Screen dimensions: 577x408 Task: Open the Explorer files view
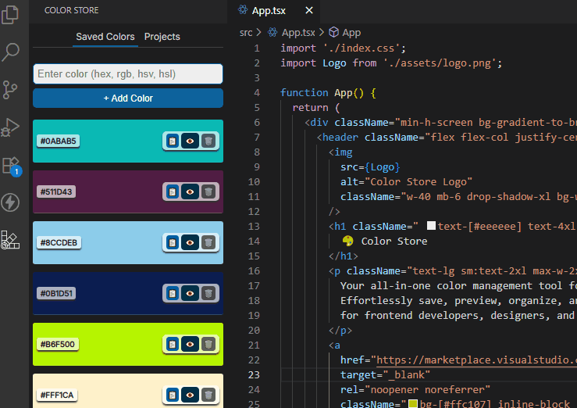tap(10, 15)
